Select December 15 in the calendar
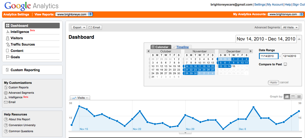The width and height of the screenshot is (305, 138). point(234,66)
